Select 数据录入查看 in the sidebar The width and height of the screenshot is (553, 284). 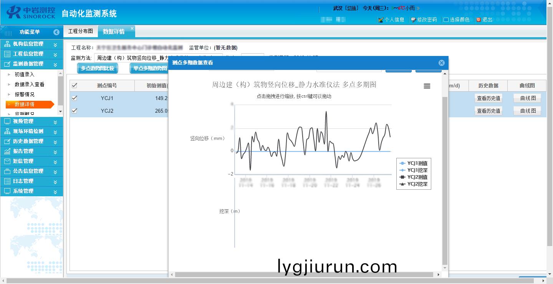point(29,84)
